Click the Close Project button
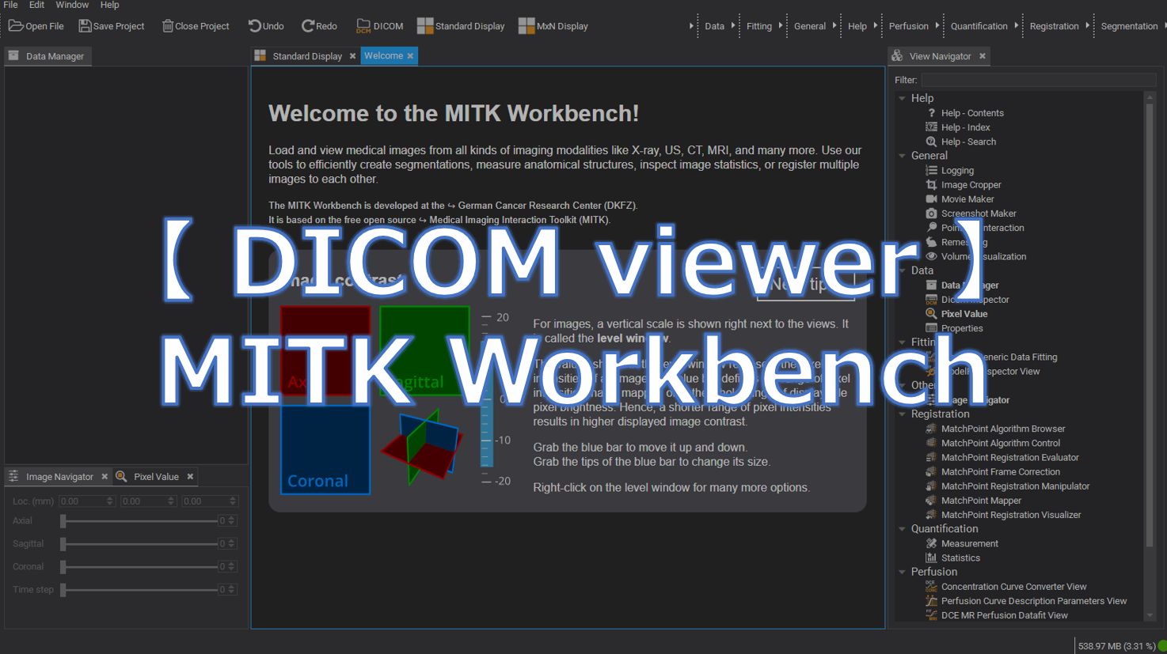The width and height of the screenshot is (1167, 654). [x=195, y=25]
